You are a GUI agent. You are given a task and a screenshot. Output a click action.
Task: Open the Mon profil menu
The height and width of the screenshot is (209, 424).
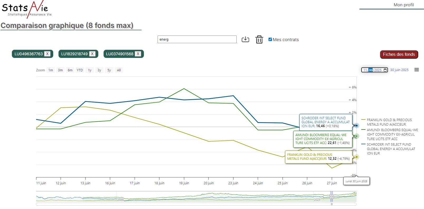point(403,5)
